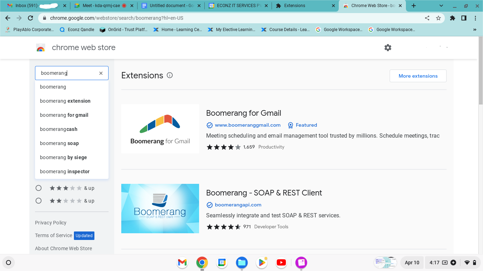The width and height of the screenshot is (483, 271).
Task: Choose the 'boomerangcash' suggestion
Action: [x=72, y=129]
